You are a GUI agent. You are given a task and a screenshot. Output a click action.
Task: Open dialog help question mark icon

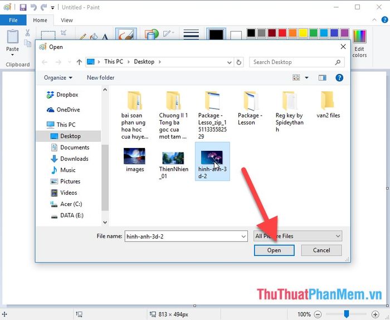click(339, 78)
